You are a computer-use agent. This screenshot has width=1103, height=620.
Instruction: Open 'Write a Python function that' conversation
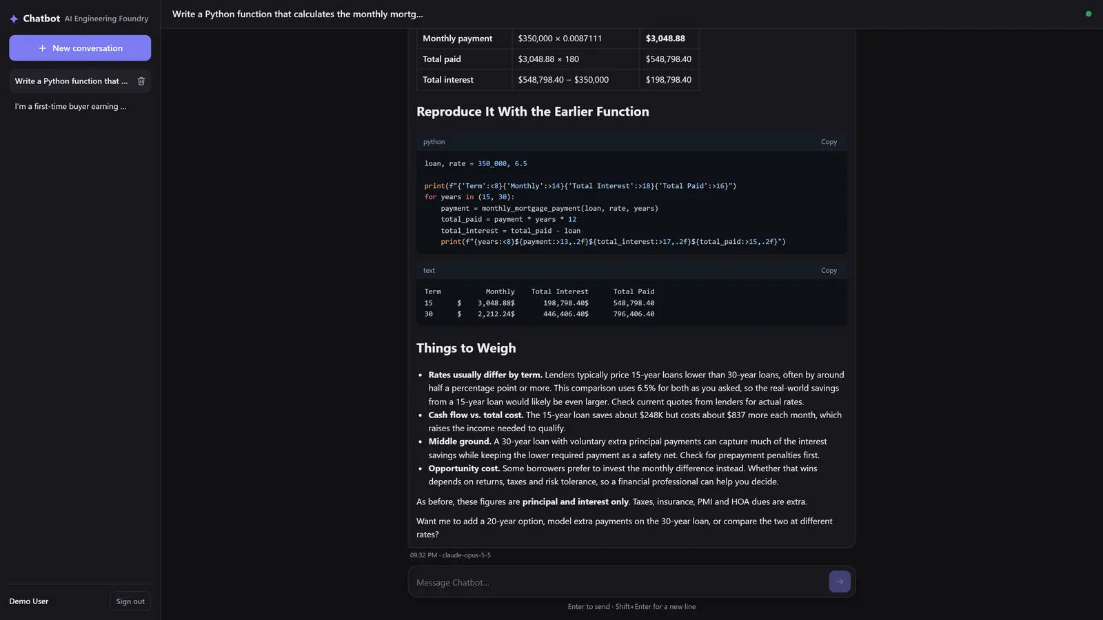71,81
